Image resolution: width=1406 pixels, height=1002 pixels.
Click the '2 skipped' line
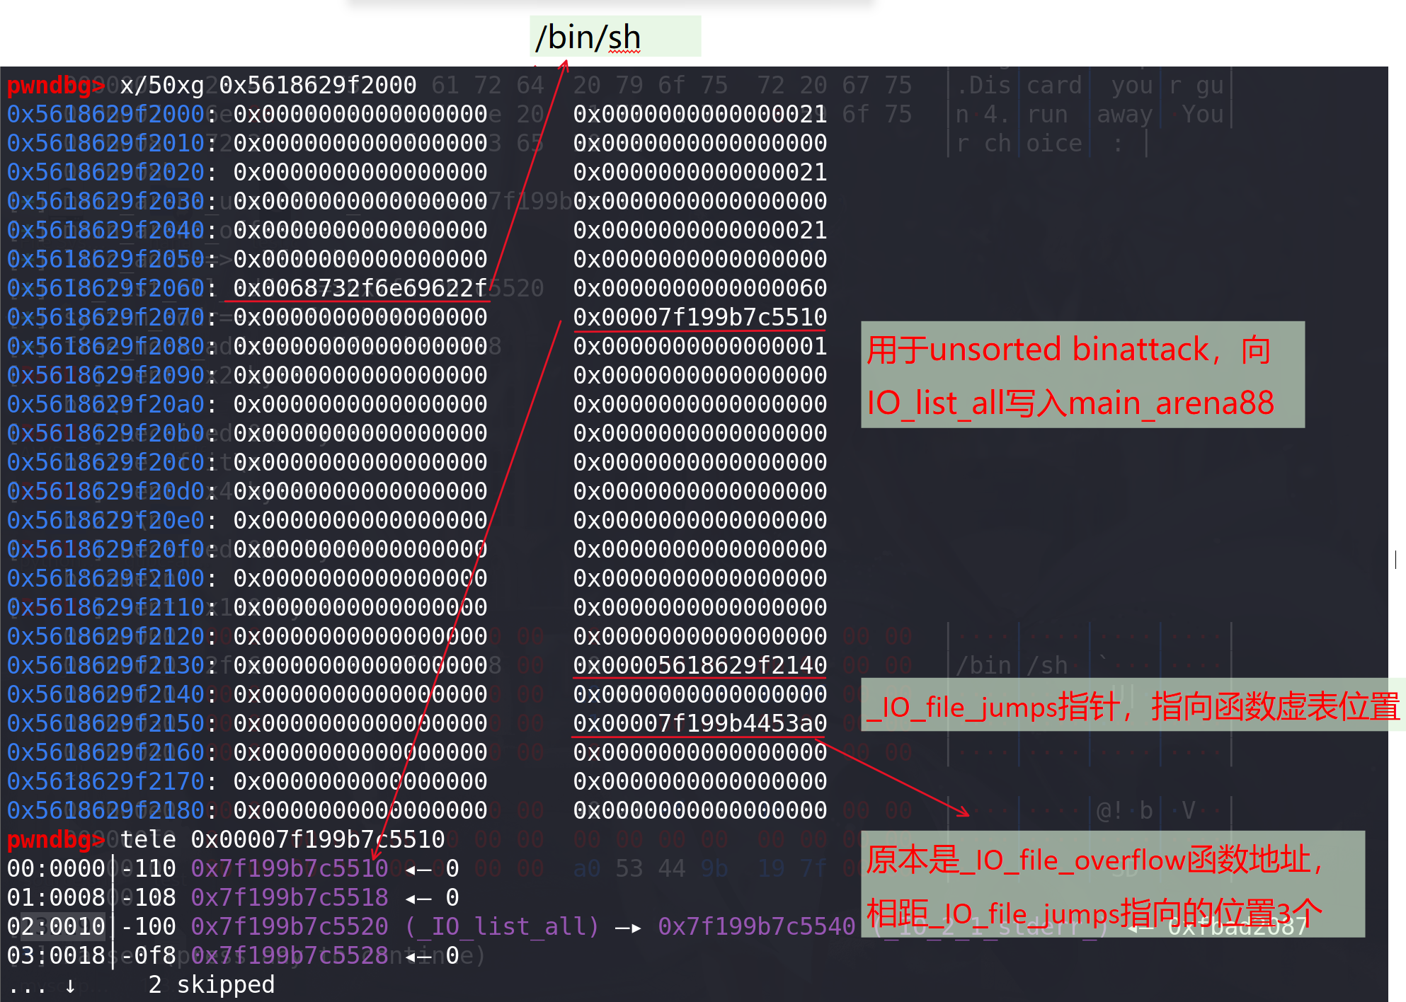[x=212, y=984]
